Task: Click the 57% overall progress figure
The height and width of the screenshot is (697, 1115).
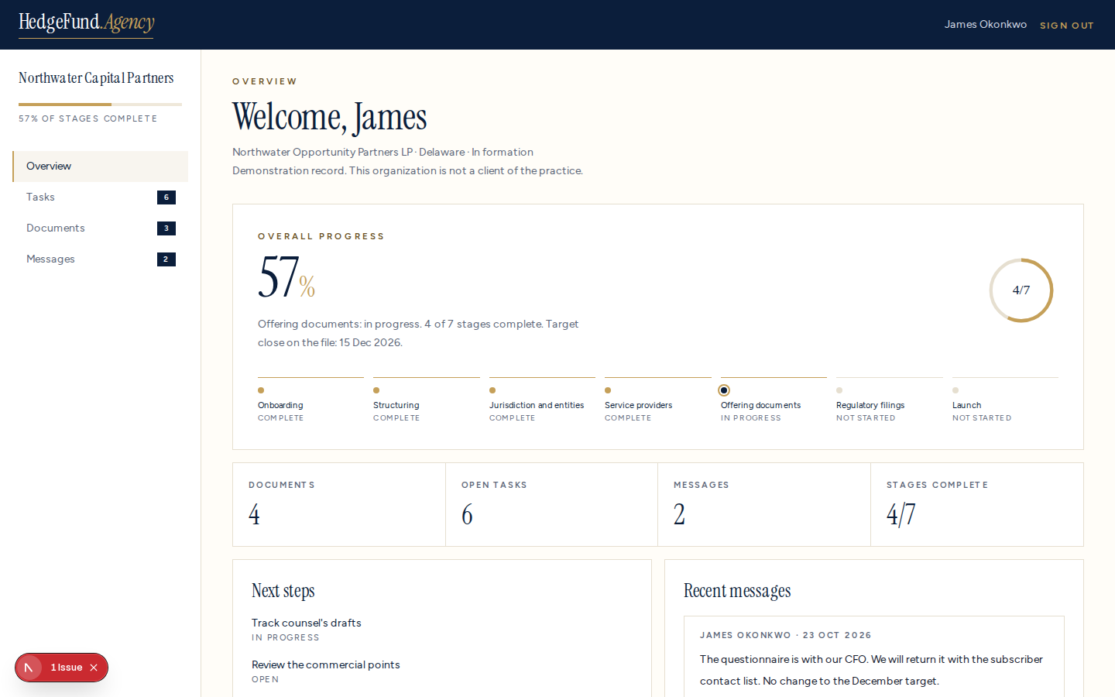Action: (286, 277)
